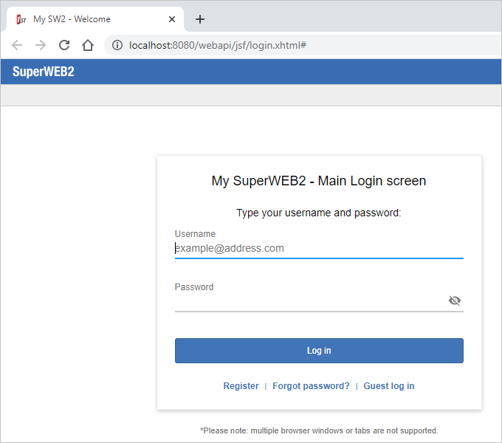Go to the browser home page
The height and width of the screenshot is (443, 502).
tap(88, 45)
